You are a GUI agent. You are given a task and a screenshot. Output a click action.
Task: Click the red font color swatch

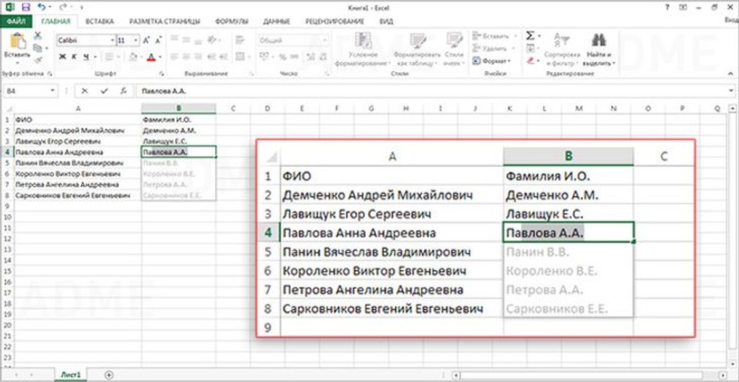coord(151,57)
